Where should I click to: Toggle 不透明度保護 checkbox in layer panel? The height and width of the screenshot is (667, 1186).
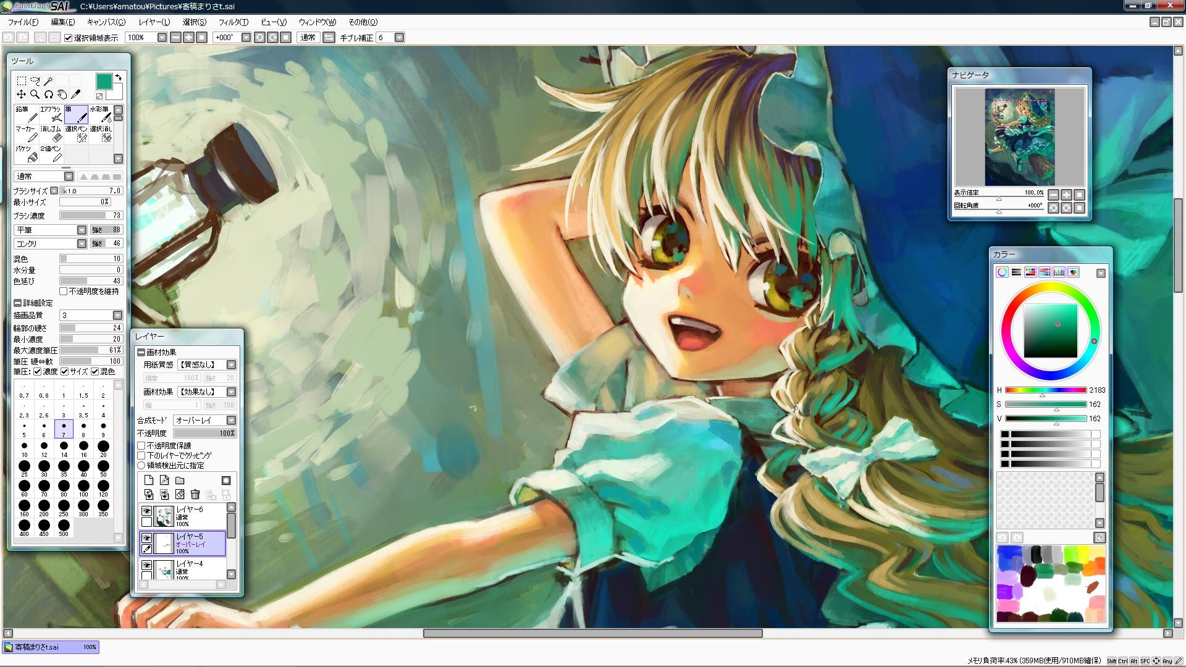pos(141,445)
